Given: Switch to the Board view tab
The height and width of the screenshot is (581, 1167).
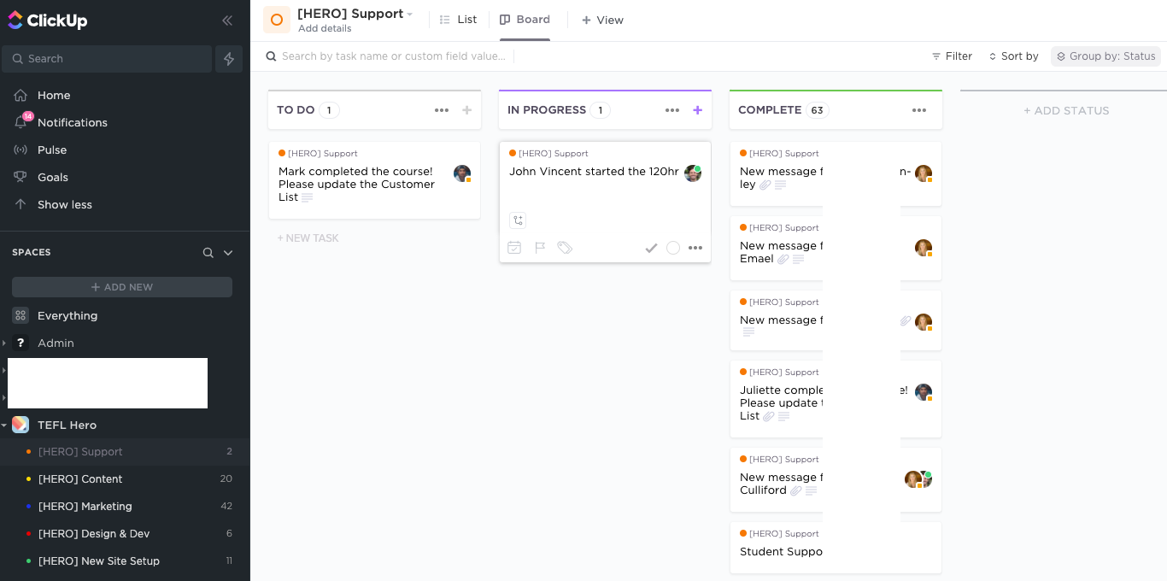Looking at the screenshot, I should 525,20.
